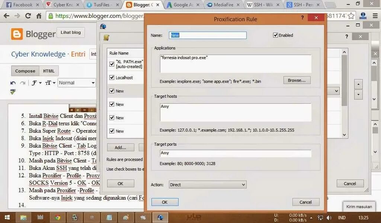Click Cancel in the Proxification Rules window
381x223 pixels.
(350, 184)
